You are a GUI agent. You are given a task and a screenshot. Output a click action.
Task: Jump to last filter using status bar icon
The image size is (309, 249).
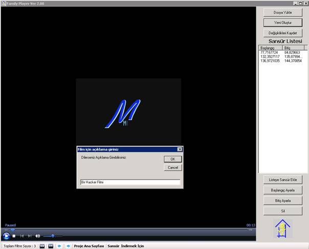pyautogui.click(x=51, y=245)
